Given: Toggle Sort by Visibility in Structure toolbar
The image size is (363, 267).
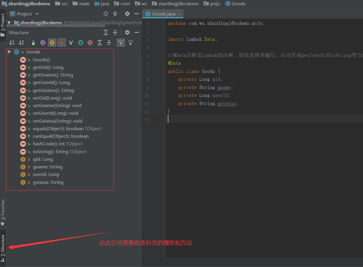Looking at the screenshot, I should (12, 43).
